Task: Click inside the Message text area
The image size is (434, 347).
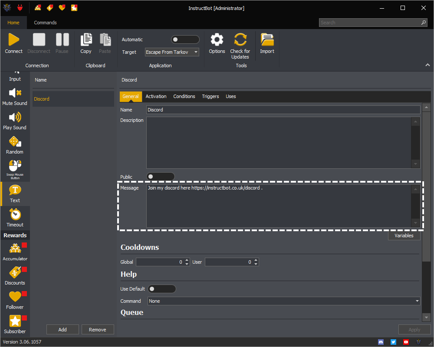Action: point(279,206)
